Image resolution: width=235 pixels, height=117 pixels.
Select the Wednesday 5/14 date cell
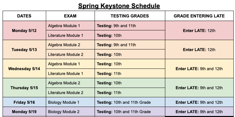(x=24, y=69)
